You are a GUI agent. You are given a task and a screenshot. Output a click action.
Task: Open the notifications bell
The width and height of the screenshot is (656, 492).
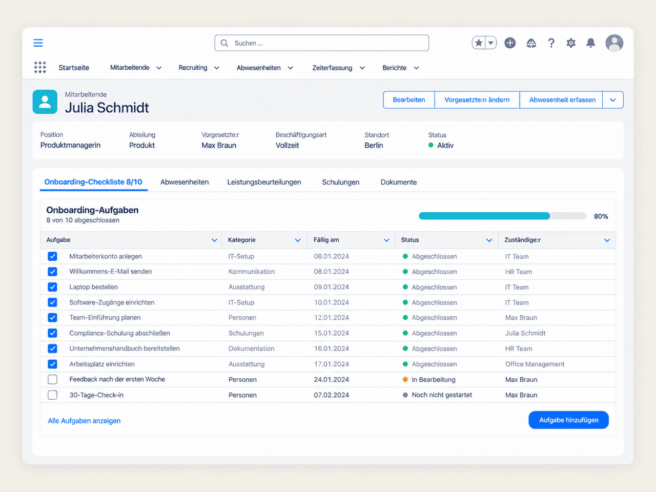[x=591, y=43]
